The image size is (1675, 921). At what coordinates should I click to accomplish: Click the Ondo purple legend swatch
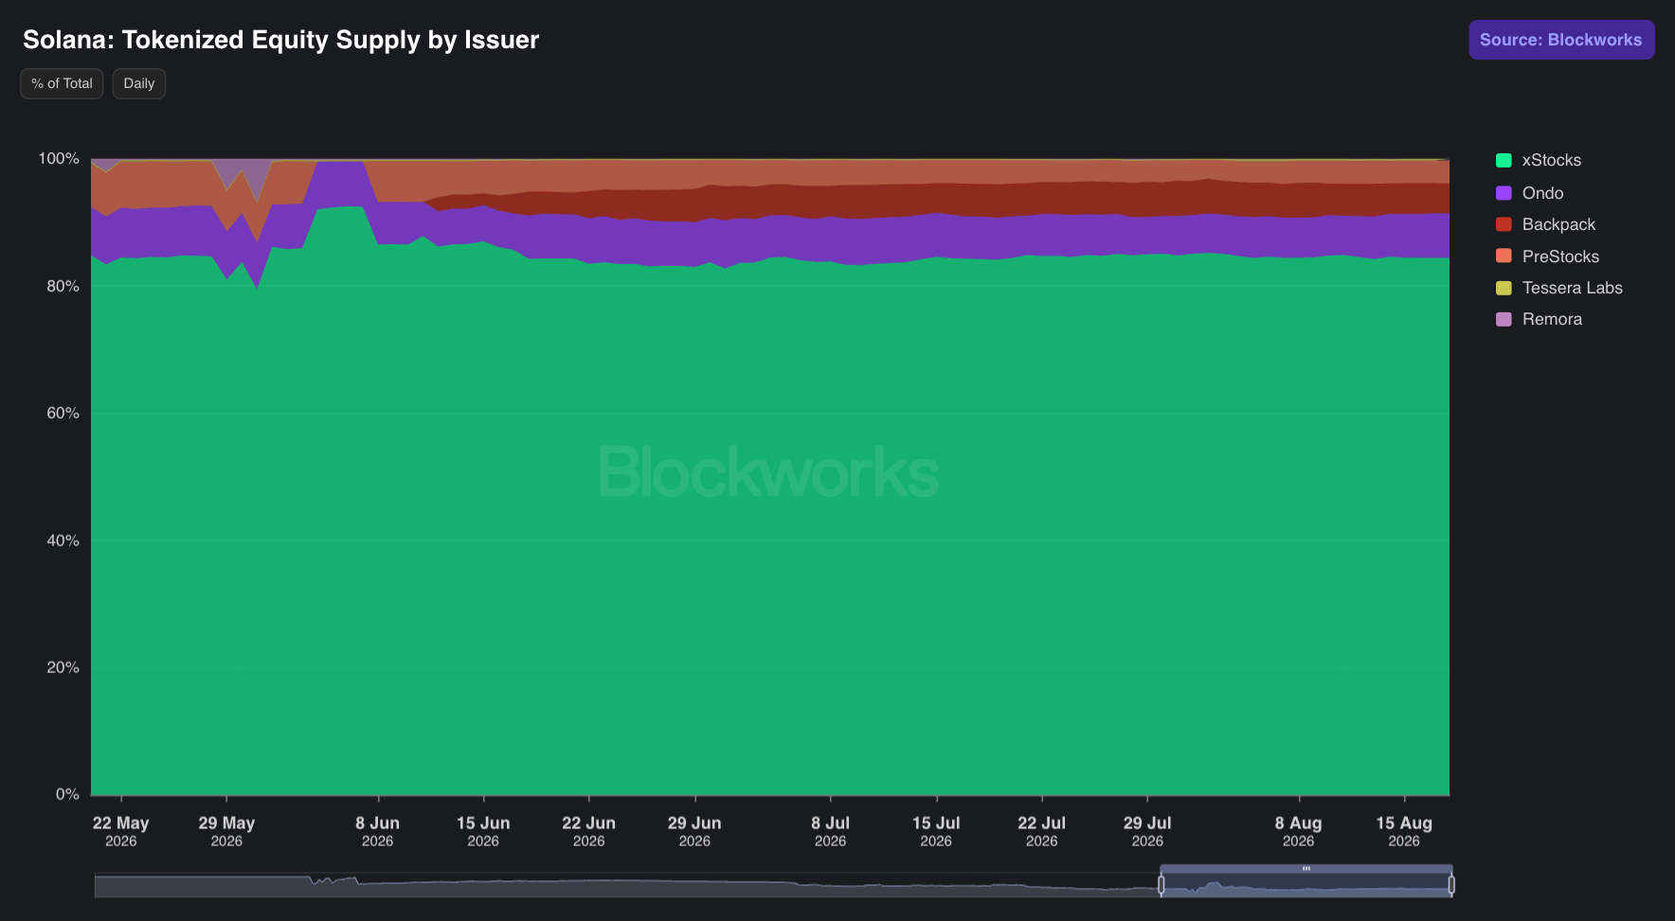tap(1504, 193)
